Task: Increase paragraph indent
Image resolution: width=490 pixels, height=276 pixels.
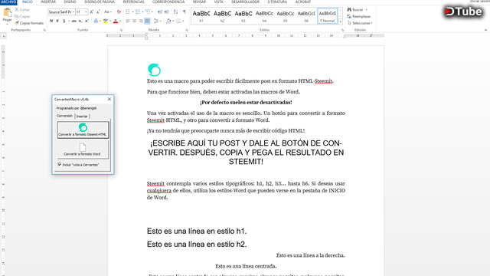Action: 167,12
